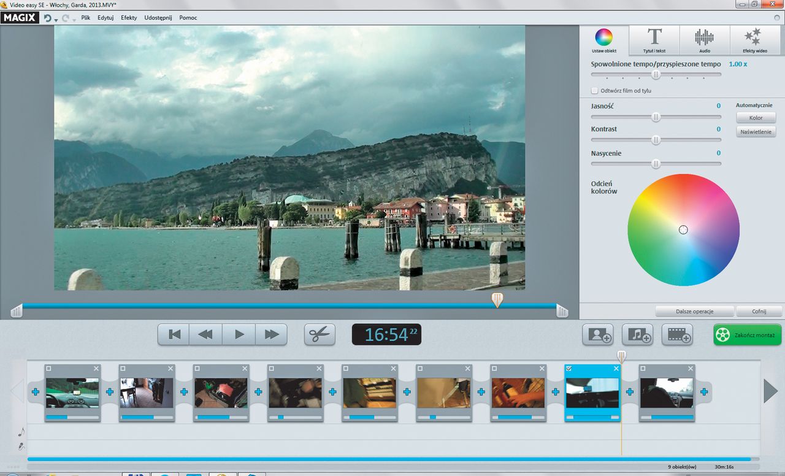
Task: Jump to the start of the movie
Action: pyautogui.click(x=175, y=334)
